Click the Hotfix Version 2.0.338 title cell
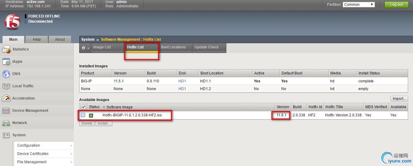413x166 pixels. point(344,115)
